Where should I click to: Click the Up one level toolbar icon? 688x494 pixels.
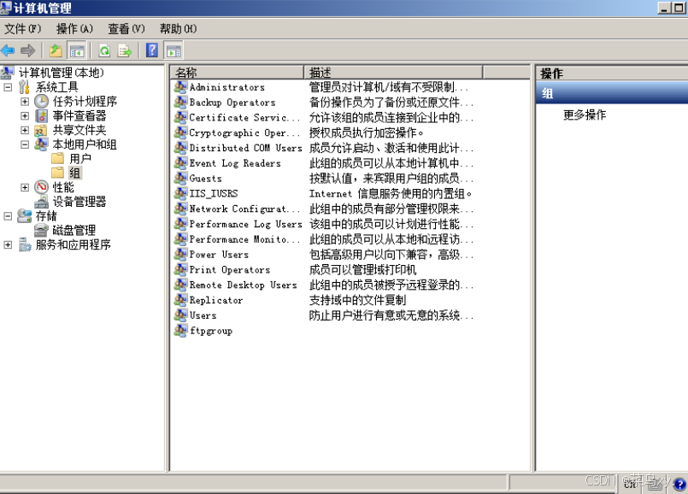pos(56,51)
